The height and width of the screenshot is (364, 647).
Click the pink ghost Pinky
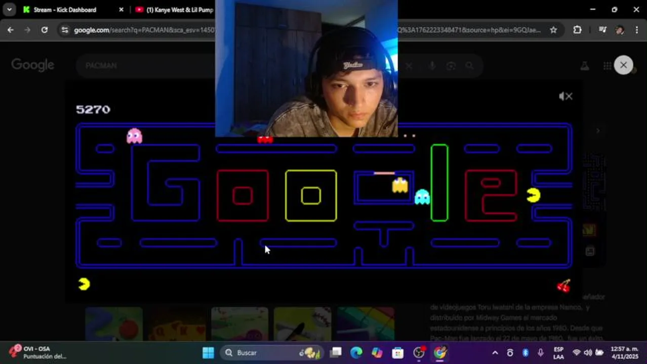tap(134, 136)
